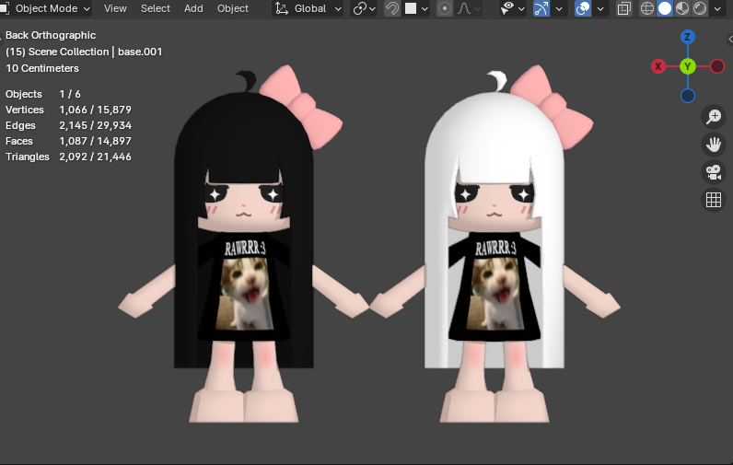Select solid viewport shading

tap(664, 8)
